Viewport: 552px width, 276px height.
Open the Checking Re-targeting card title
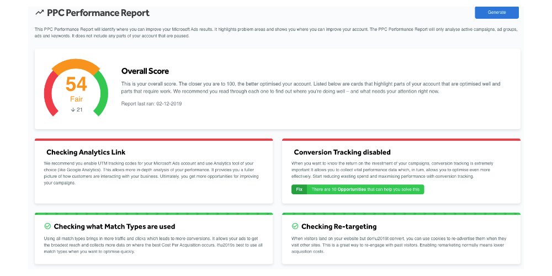tap(339, 226)
